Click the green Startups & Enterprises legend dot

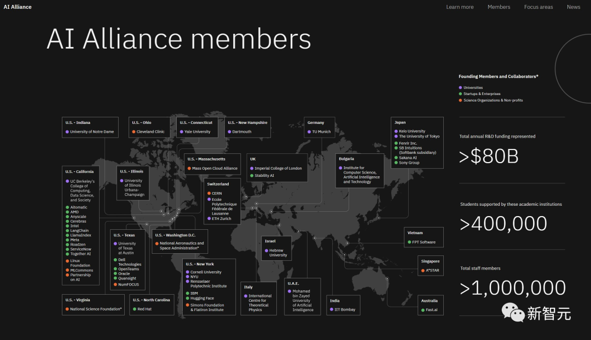[x=460, y=94]
